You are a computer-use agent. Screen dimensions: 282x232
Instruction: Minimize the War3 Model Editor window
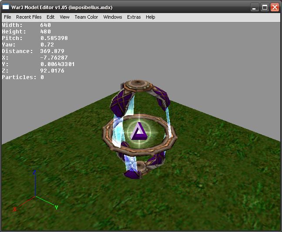[x=255, y=7]
